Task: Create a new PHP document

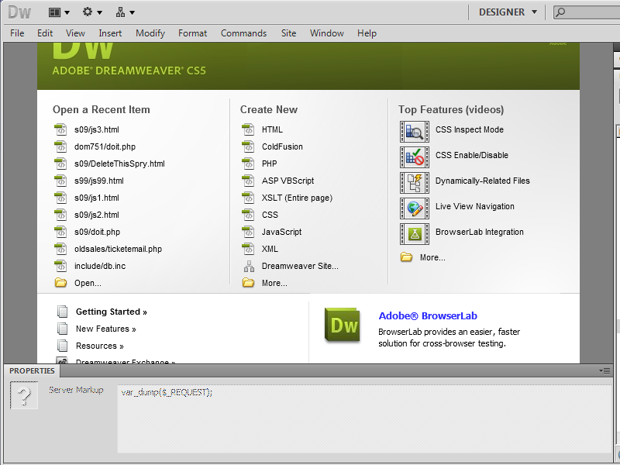Action: click(269, 164)
